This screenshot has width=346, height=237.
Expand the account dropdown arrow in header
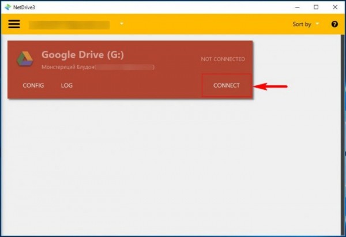[122, 24]
